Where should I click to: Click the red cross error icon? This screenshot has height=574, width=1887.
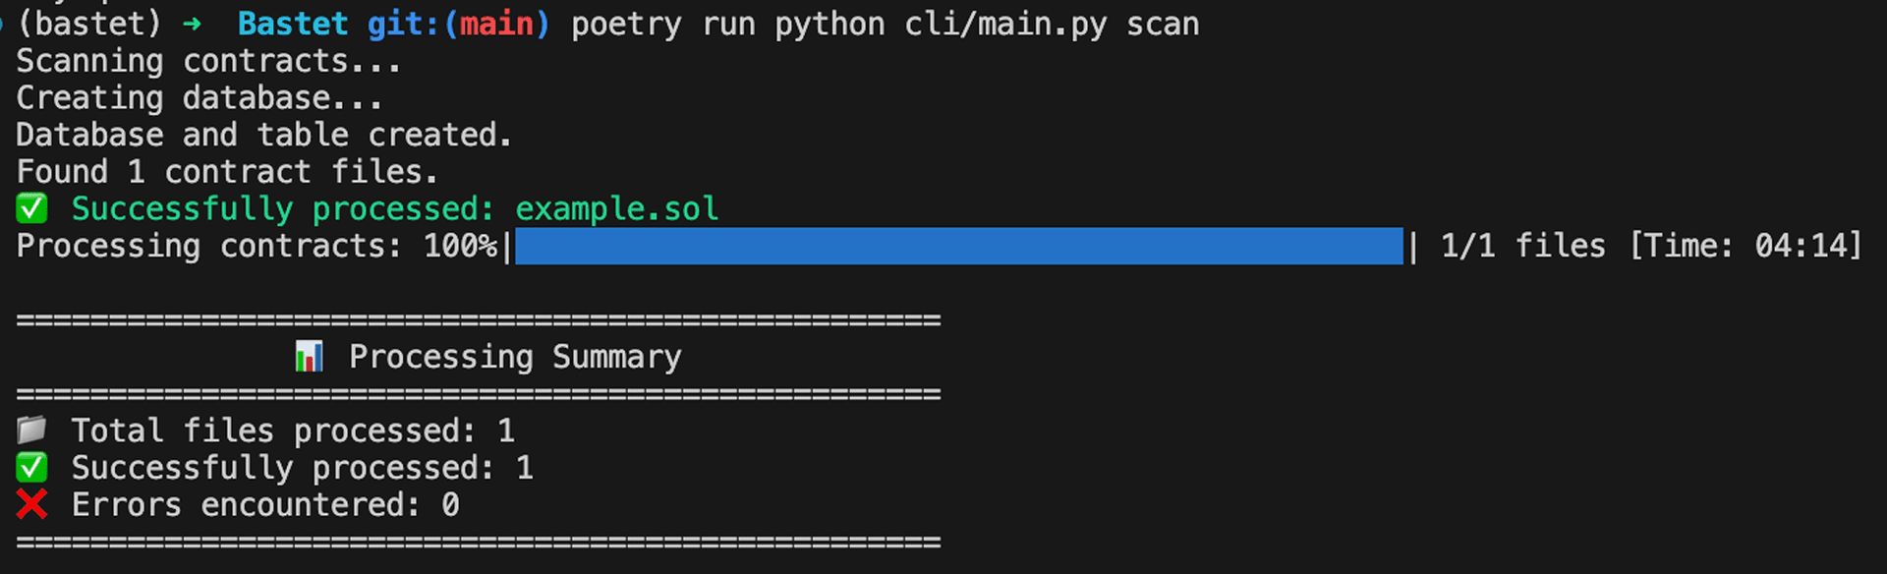click(31, 504)
